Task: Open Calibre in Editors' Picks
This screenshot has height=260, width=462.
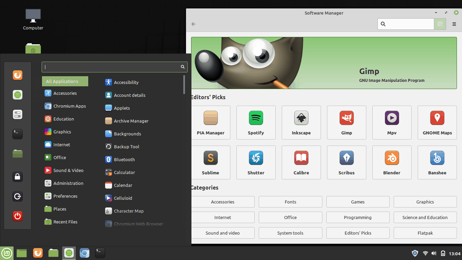Action: pyautogui.click(x=301, y=162)
